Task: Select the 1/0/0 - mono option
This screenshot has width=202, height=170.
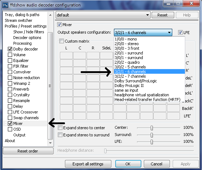Action: (150, 39)
